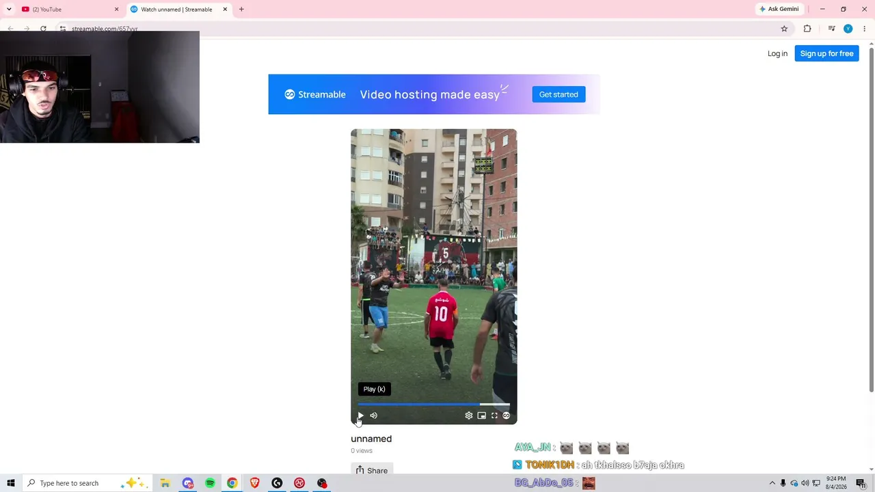
Task: Mute the video volume
Action: point(373,415)
